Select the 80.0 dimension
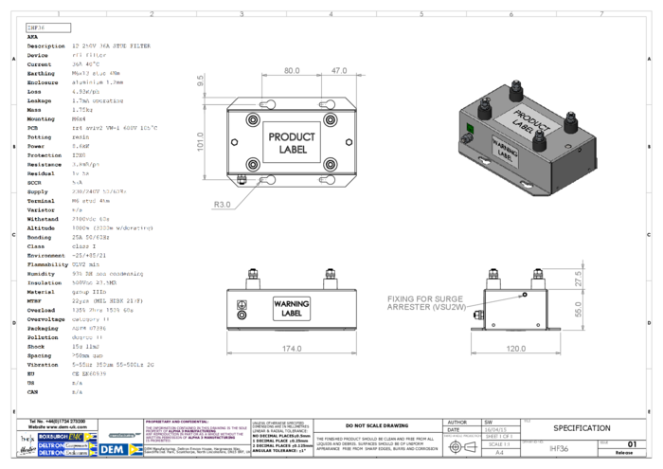This screenshot has height=469, width=663. tap(292, 71)
